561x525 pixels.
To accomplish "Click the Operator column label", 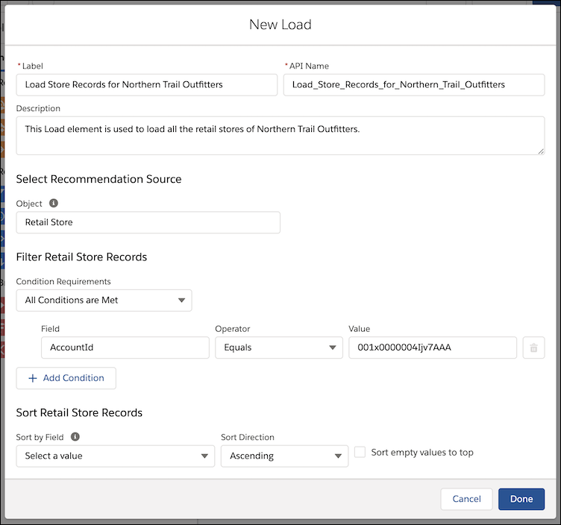I will [233, 329].
